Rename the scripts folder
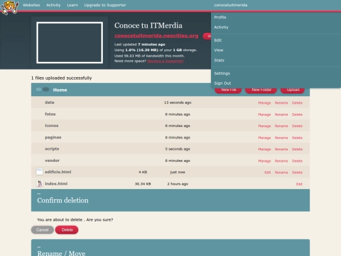The image size is (341, 256). point(282,149)
